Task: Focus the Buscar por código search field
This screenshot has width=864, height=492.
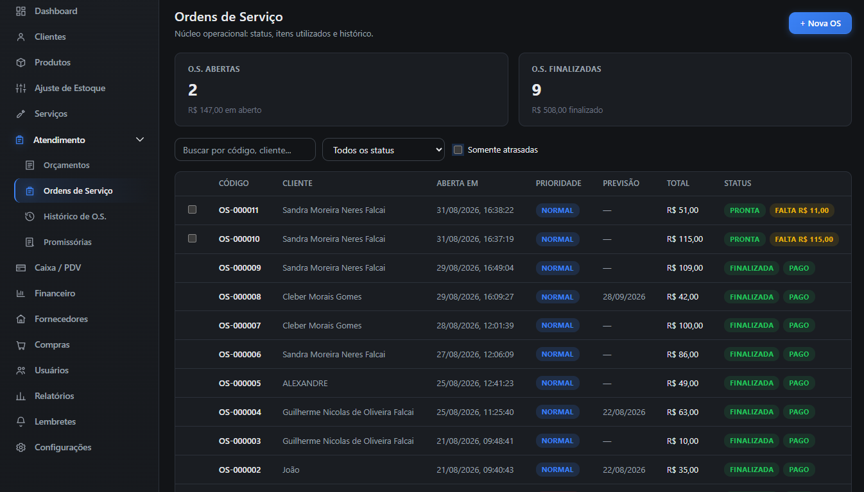Action: point(245,149)
